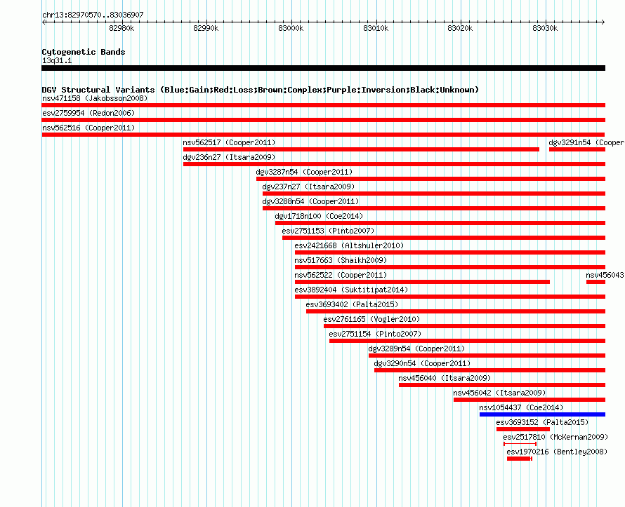
Task: Click short red bar of esv1970216
Action: pos(520,459)
